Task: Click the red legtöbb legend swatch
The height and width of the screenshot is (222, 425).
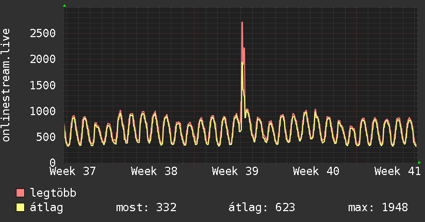Action: click(20, 193)
